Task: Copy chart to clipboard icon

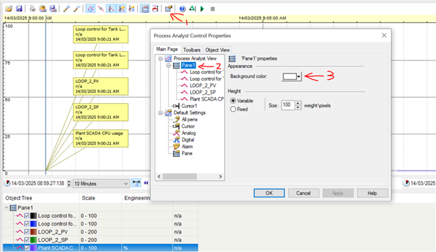Action: click(43, 9)
